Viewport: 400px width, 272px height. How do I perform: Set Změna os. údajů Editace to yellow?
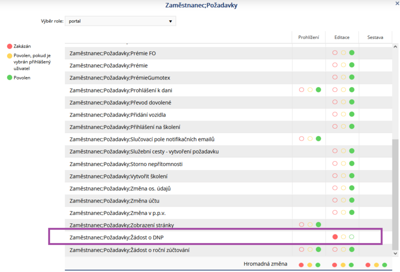point(343,188)
